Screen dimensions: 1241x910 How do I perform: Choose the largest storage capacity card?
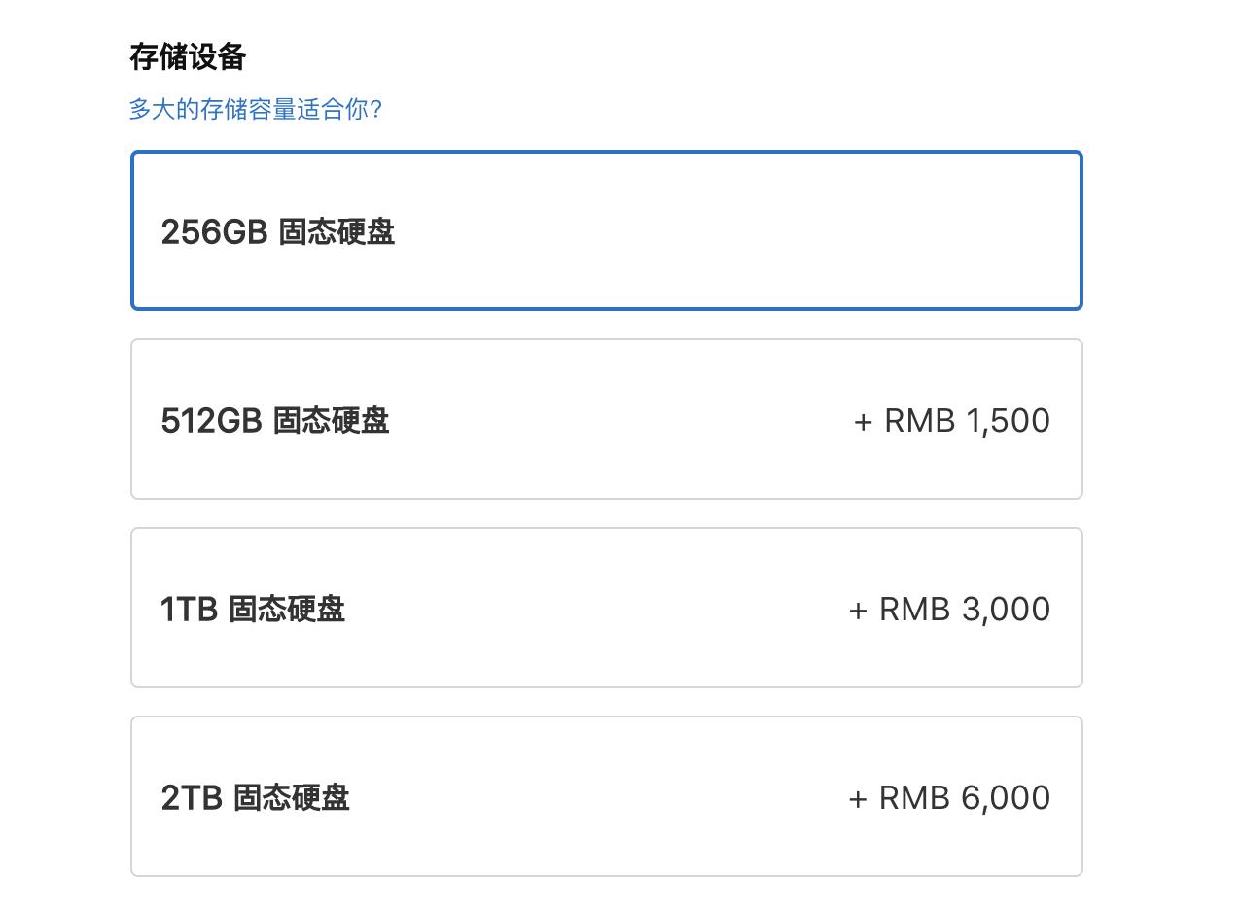coord(606,795)
